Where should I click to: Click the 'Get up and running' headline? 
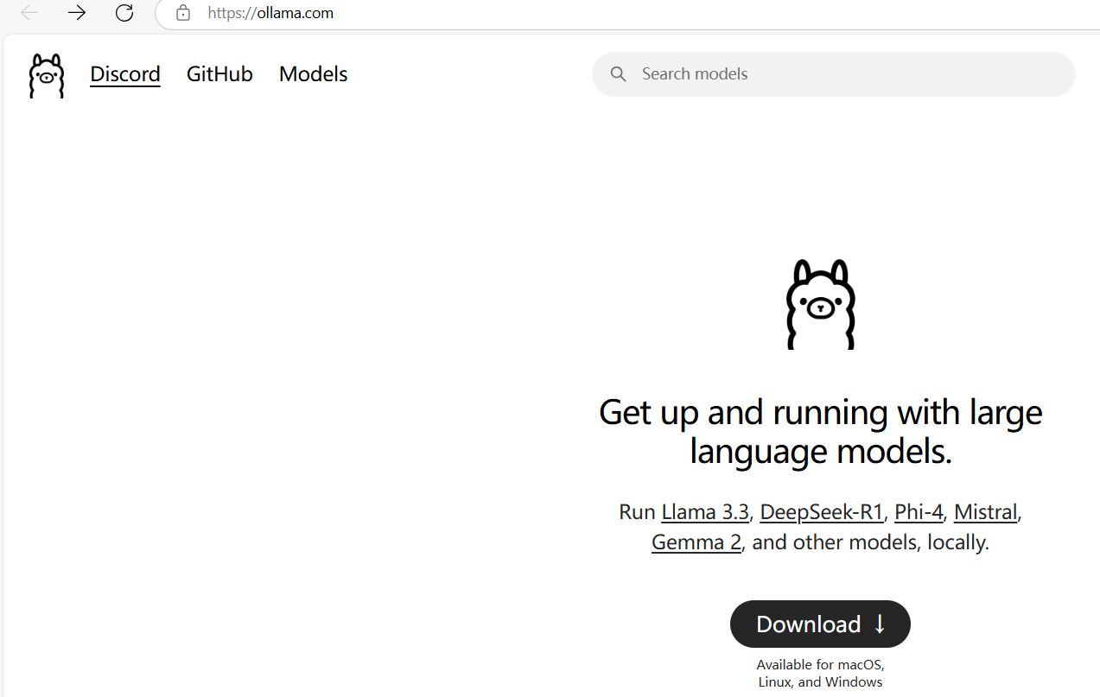(820, 431)
